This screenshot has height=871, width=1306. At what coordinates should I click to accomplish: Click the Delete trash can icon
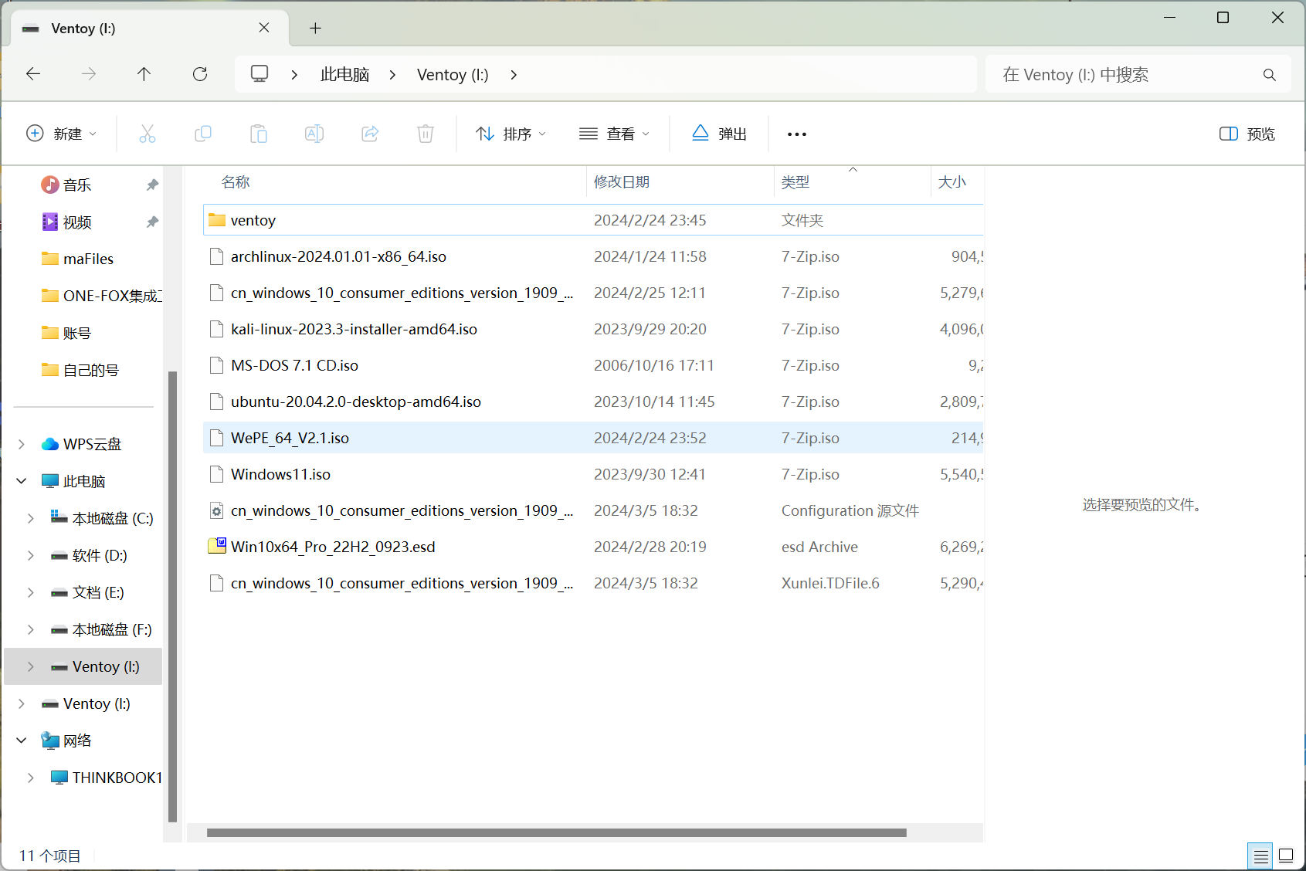coord(426,134)
